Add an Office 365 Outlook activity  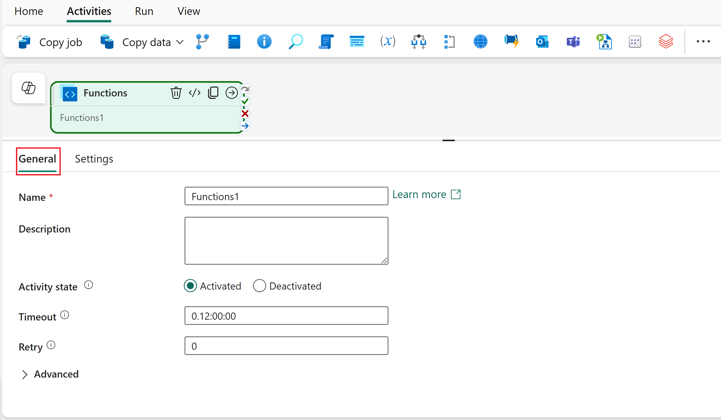click(542, 42)
